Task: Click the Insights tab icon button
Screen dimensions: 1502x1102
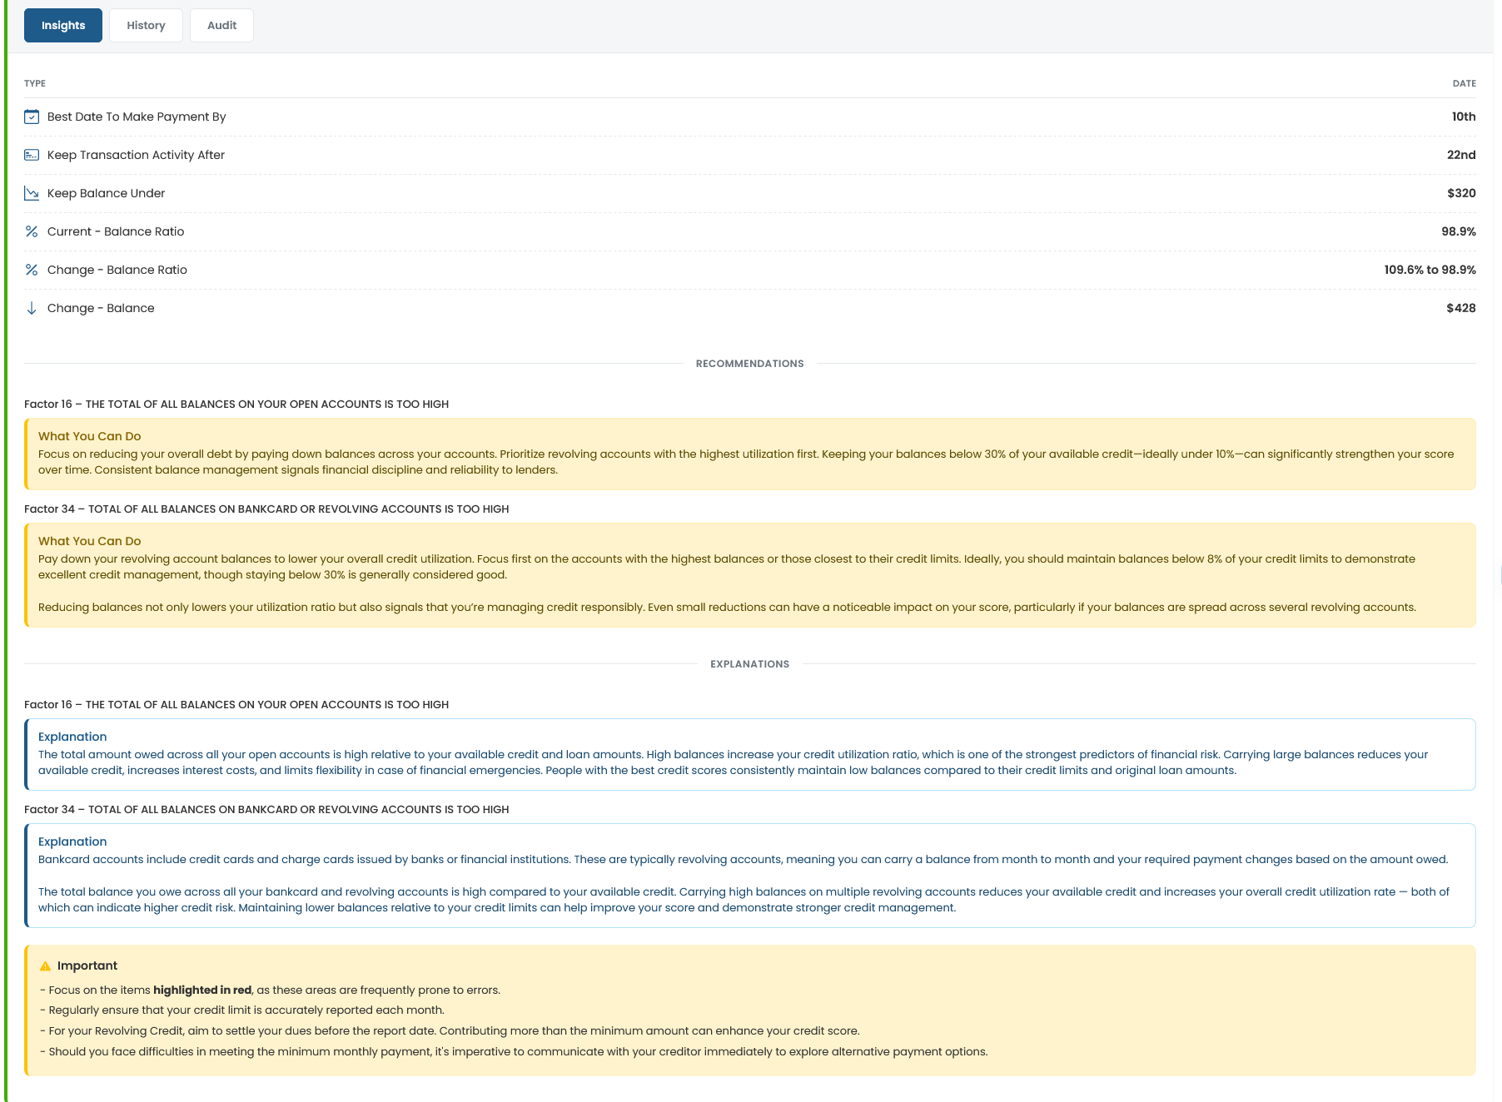Action: [62, 25]
